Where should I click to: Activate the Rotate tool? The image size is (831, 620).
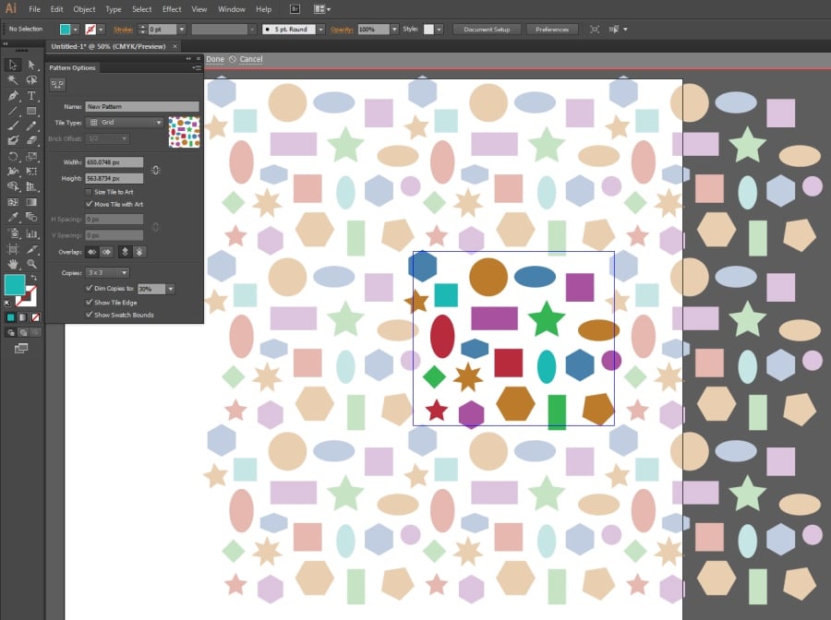[x=13, y=157]
